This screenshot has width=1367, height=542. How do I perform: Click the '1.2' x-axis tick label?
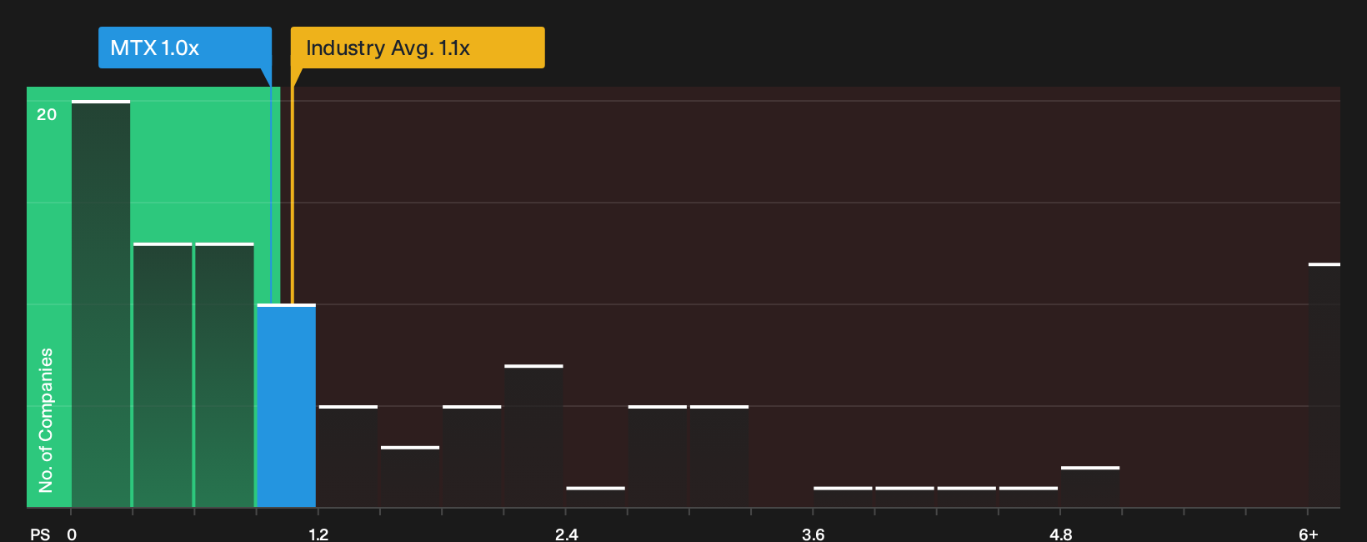tap(318, 534)
